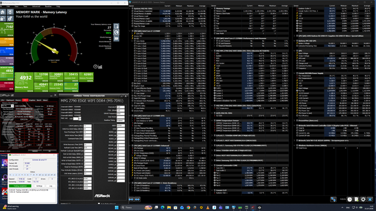Collapse the UPS sensor group
376x211 pixels.
click(x=295, y=51)
